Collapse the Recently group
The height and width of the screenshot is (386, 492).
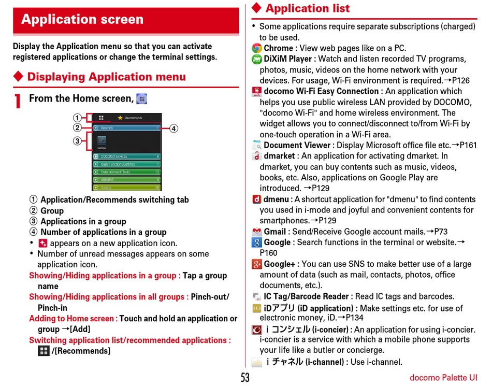(127, 128)
